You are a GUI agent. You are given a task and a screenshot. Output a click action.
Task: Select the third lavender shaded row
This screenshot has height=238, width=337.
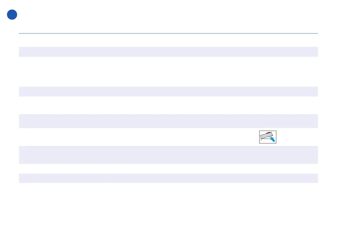(x=168, y=121)
